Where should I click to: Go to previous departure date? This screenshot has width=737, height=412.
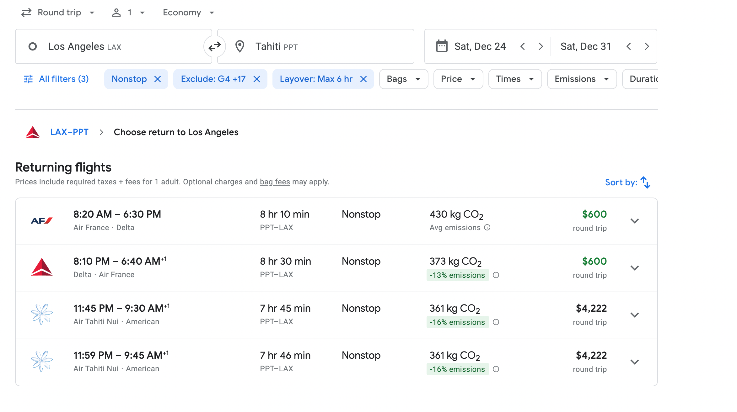523,47
